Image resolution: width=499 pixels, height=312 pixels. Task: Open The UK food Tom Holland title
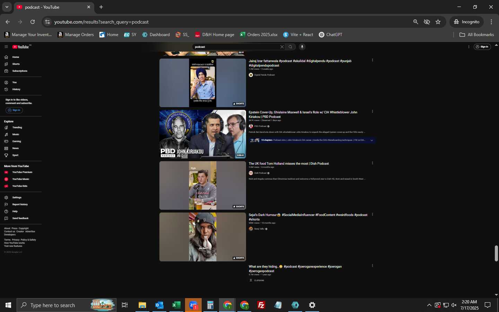(x=289, y=164)
